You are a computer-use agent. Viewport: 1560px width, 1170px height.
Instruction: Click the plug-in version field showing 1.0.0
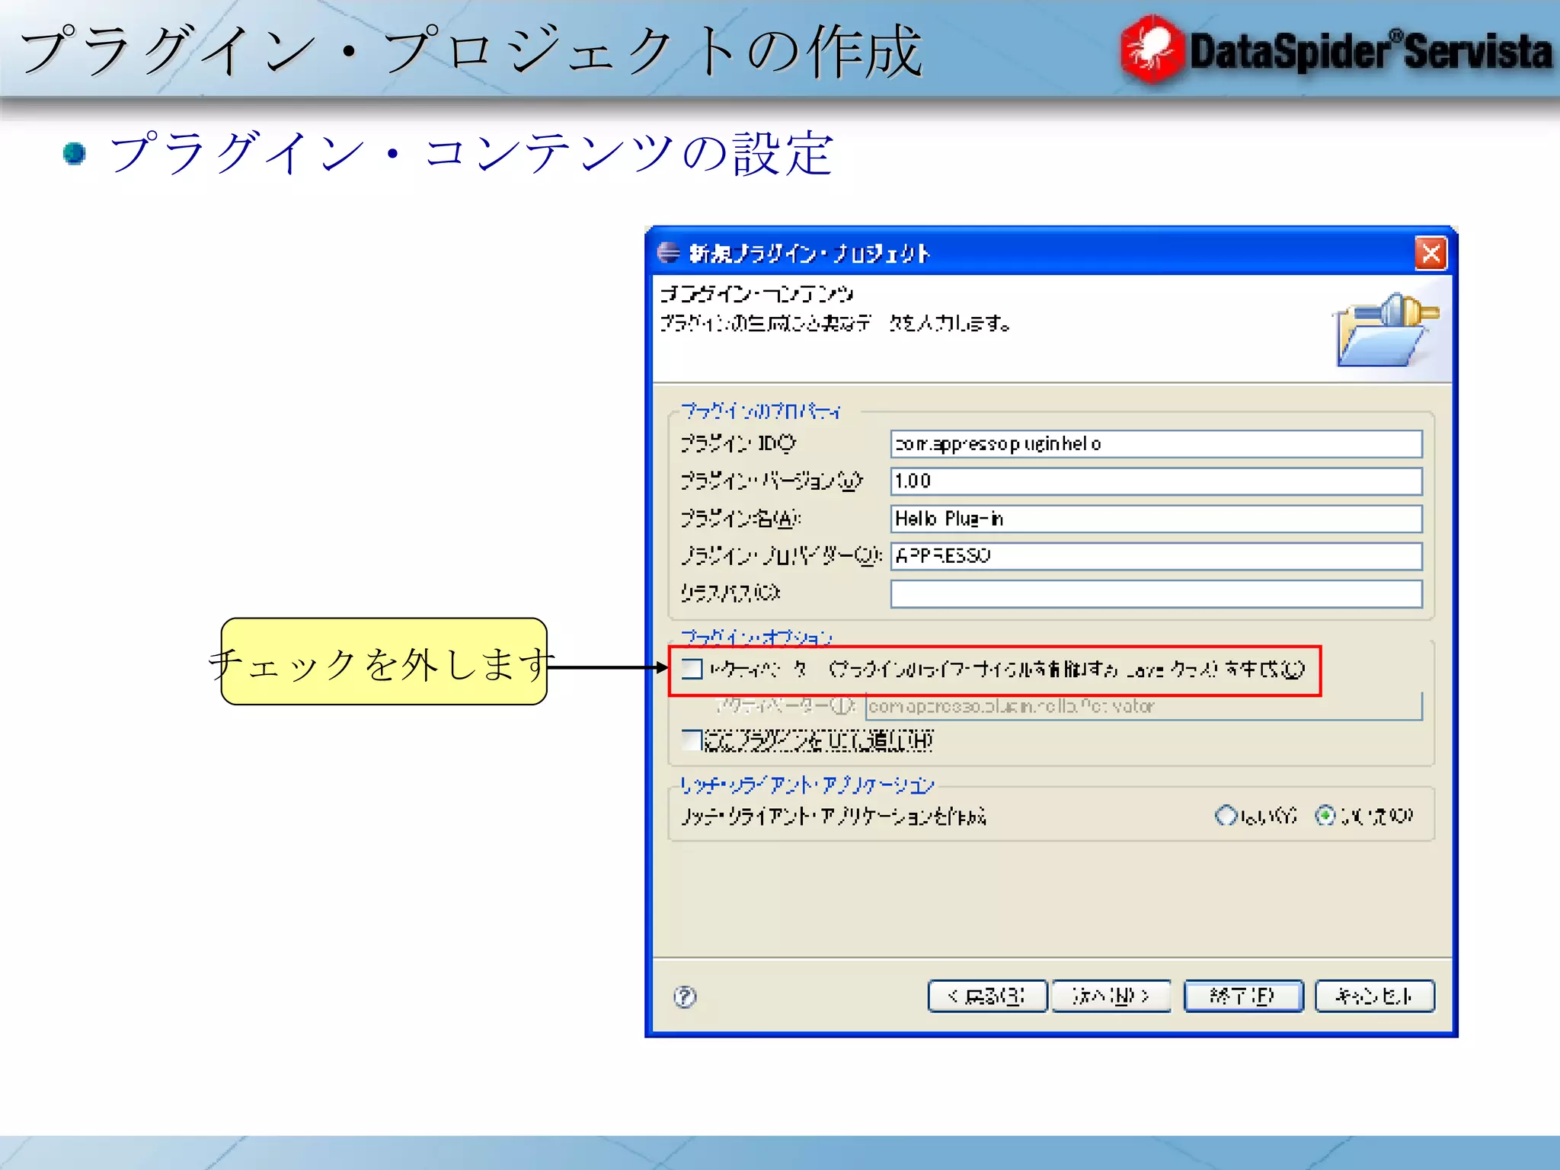click(x=1156, y=481)
